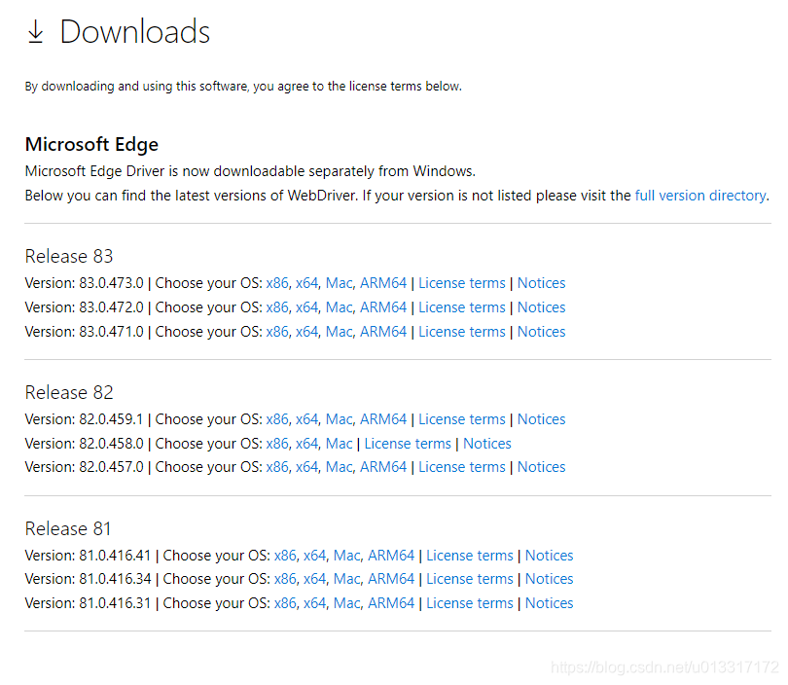Select the Microsoft Edge heading text
788x685 pixels.
(91, 145)
